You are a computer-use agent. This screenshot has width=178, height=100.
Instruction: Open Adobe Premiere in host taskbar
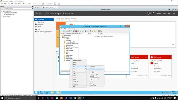(43, 98)
